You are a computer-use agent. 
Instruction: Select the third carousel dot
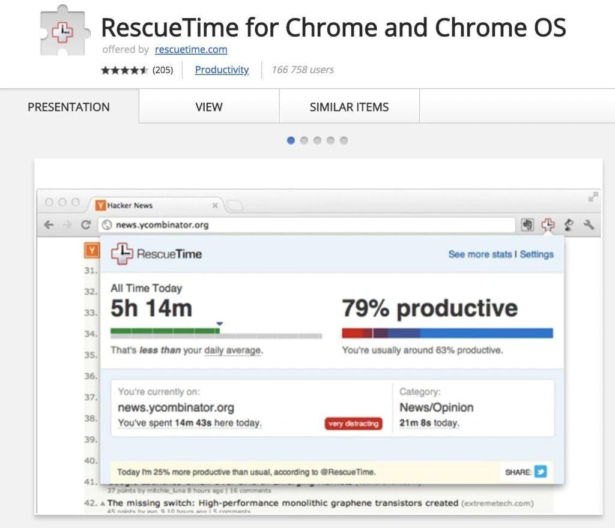[x=317, y=140]
